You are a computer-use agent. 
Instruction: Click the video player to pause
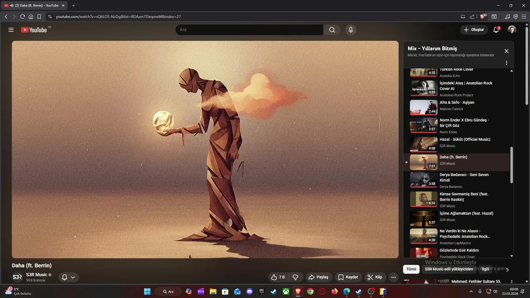point(205,149)
